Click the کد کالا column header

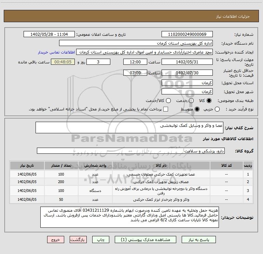pos(226,166)
